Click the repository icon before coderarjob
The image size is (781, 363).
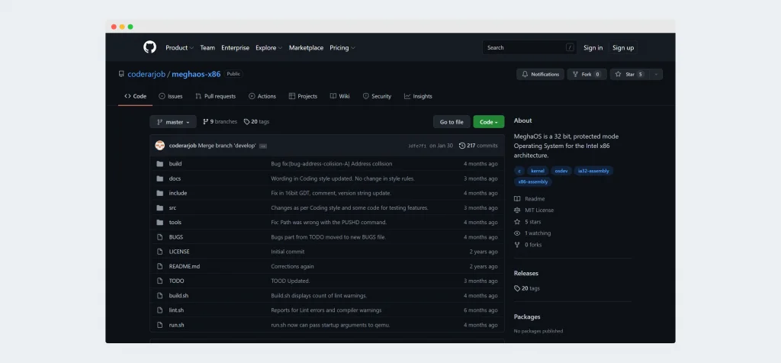(121, 74)
